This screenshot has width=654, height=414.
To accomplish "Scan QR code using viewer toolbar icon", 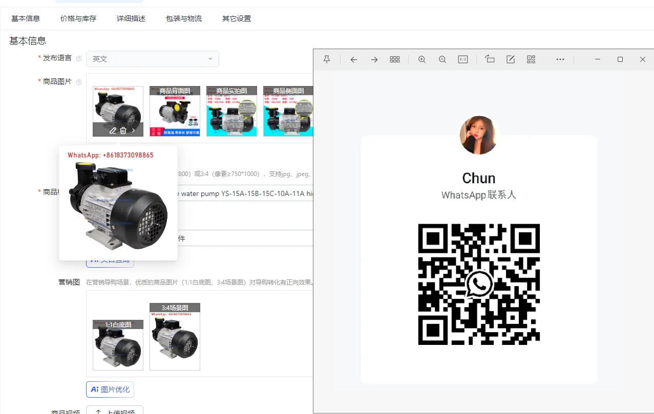I will pos(531,59).
